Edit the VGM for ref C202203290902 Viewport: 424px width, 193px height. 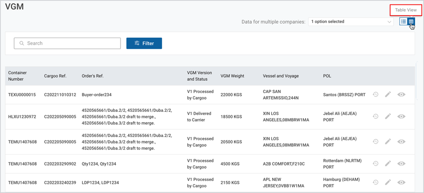pos(388,163)
